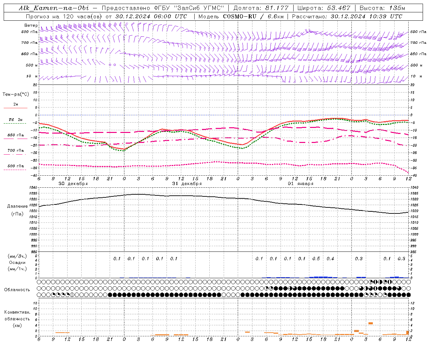Click the legend line sample under '2м'

tap(15, 108)
